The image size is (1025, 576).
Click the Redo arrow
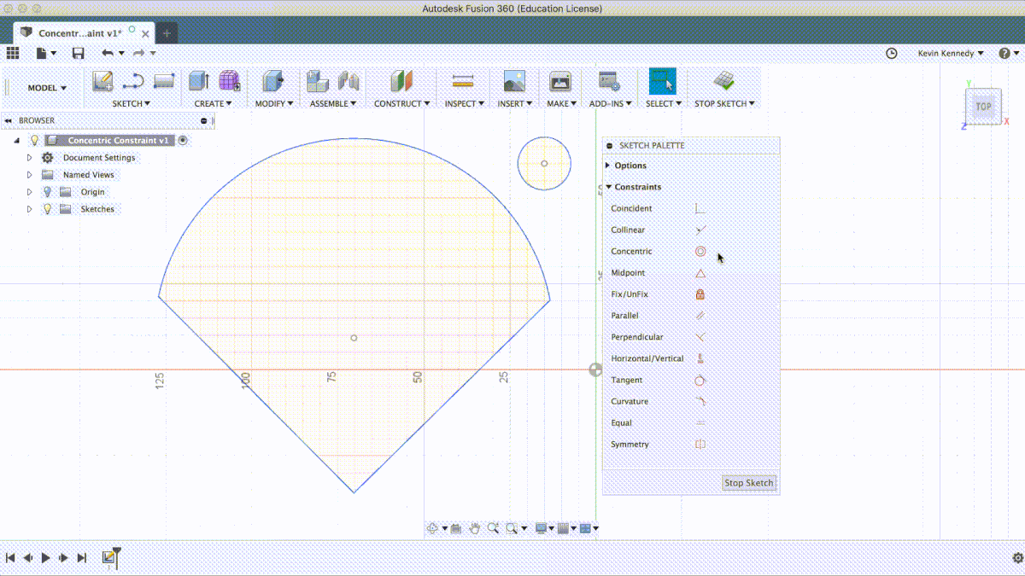coord(138,53)
